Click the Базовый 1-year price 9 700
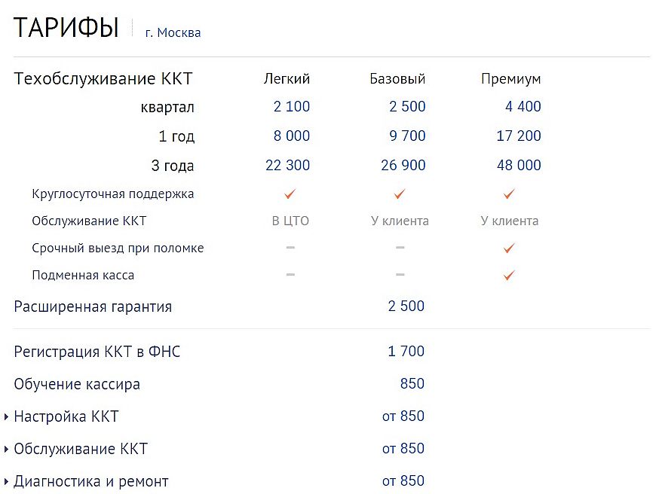 tap(407, 136)
